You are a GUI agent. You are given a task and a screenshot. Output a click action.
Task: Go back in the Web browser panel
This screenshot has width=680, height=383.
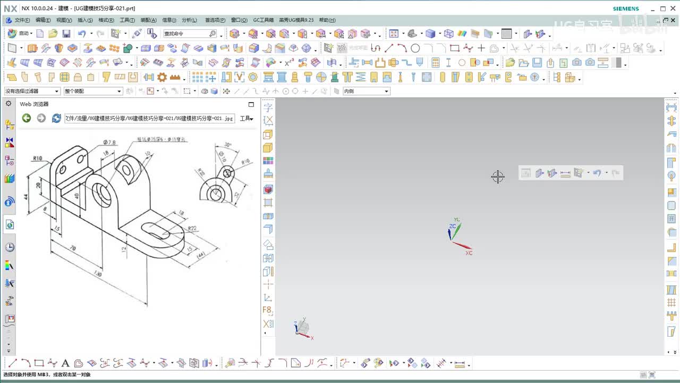[x=26, y=118]
